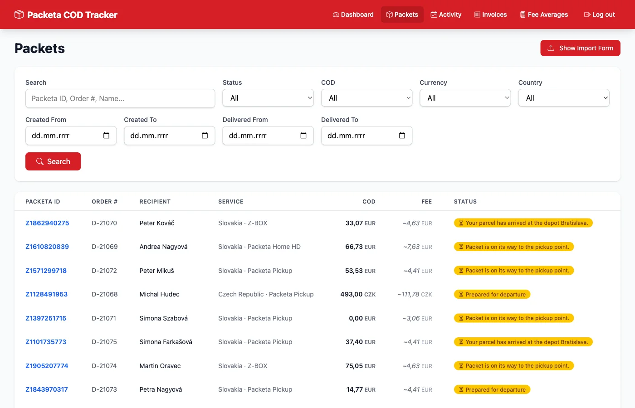Click recipient Peter Kováč
The image size is (635, 408).
[x=157, y=223]
